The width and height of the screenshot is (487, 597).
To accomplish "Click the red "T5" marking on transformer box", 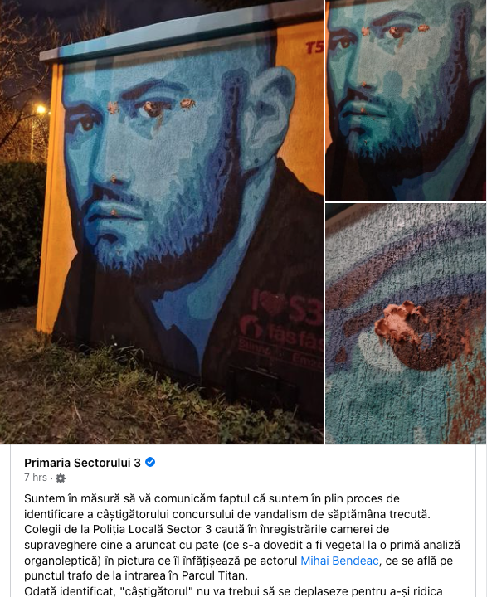I will 314,47.
